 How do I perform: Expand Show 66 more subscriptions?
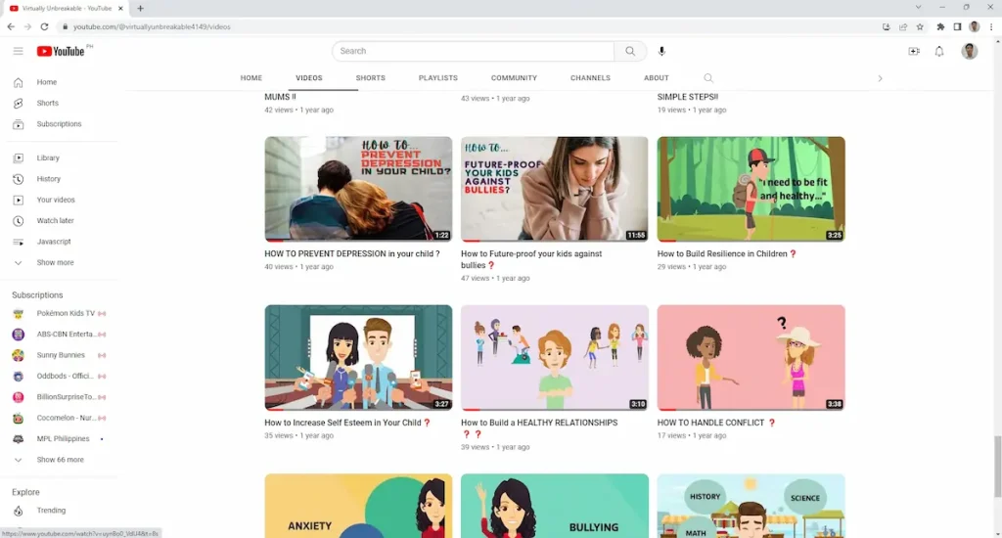click(x=60, y=460)
